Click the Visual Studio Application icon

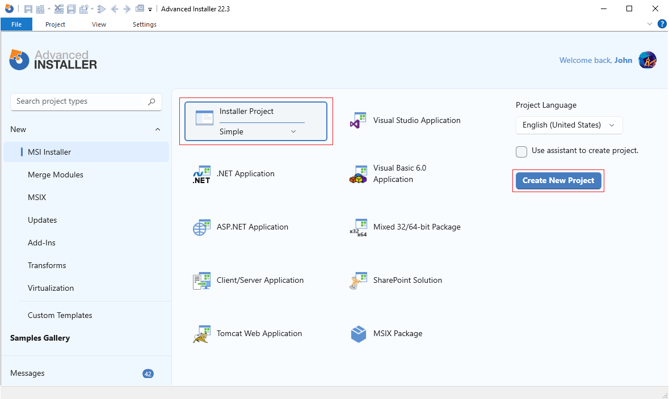[358, 121]
